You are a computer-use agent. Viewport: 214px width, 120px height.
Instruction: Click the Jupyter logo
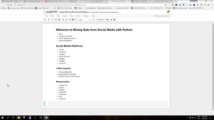(x=50, y=12)
